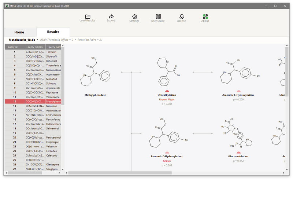Click the partially visible query_name column header
Image resolution: width=293 pixels, height=220 pixels.
coord(53,47)
